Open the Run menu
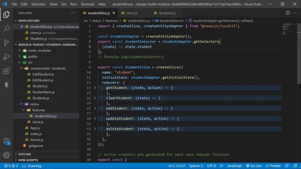The width and height of the screenshot is (301, 169). coord(73,4)
